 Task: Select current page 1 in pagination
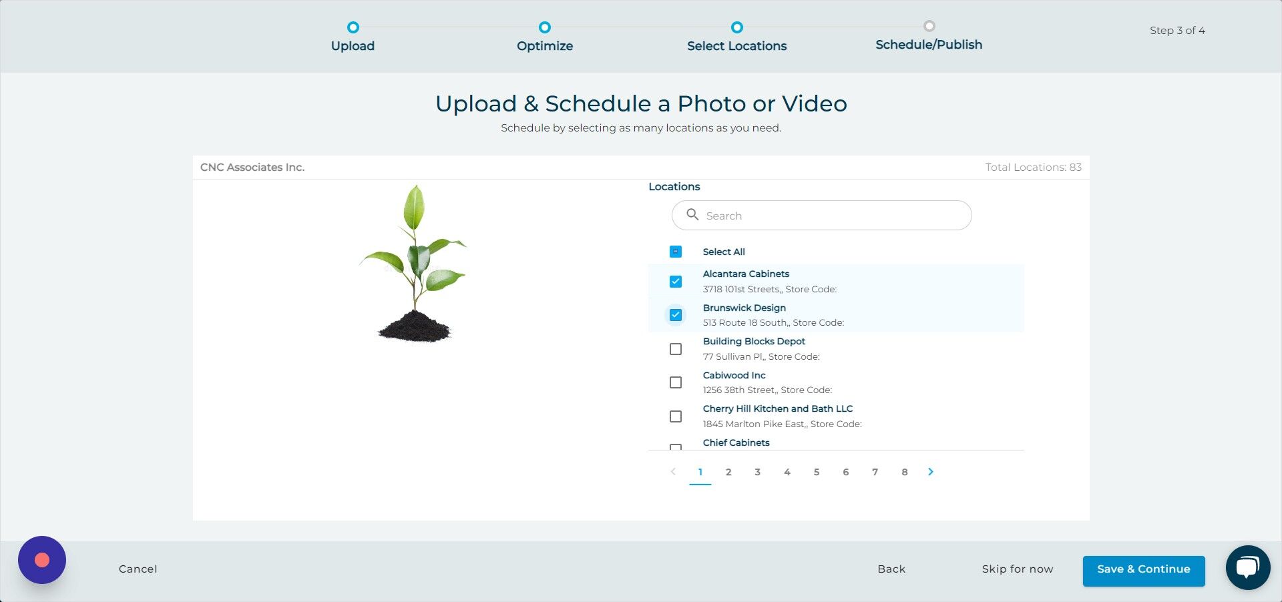pyautogui.click(x=700, y=472)
